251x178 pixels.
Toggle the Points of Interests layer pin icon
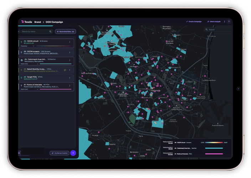21,85
